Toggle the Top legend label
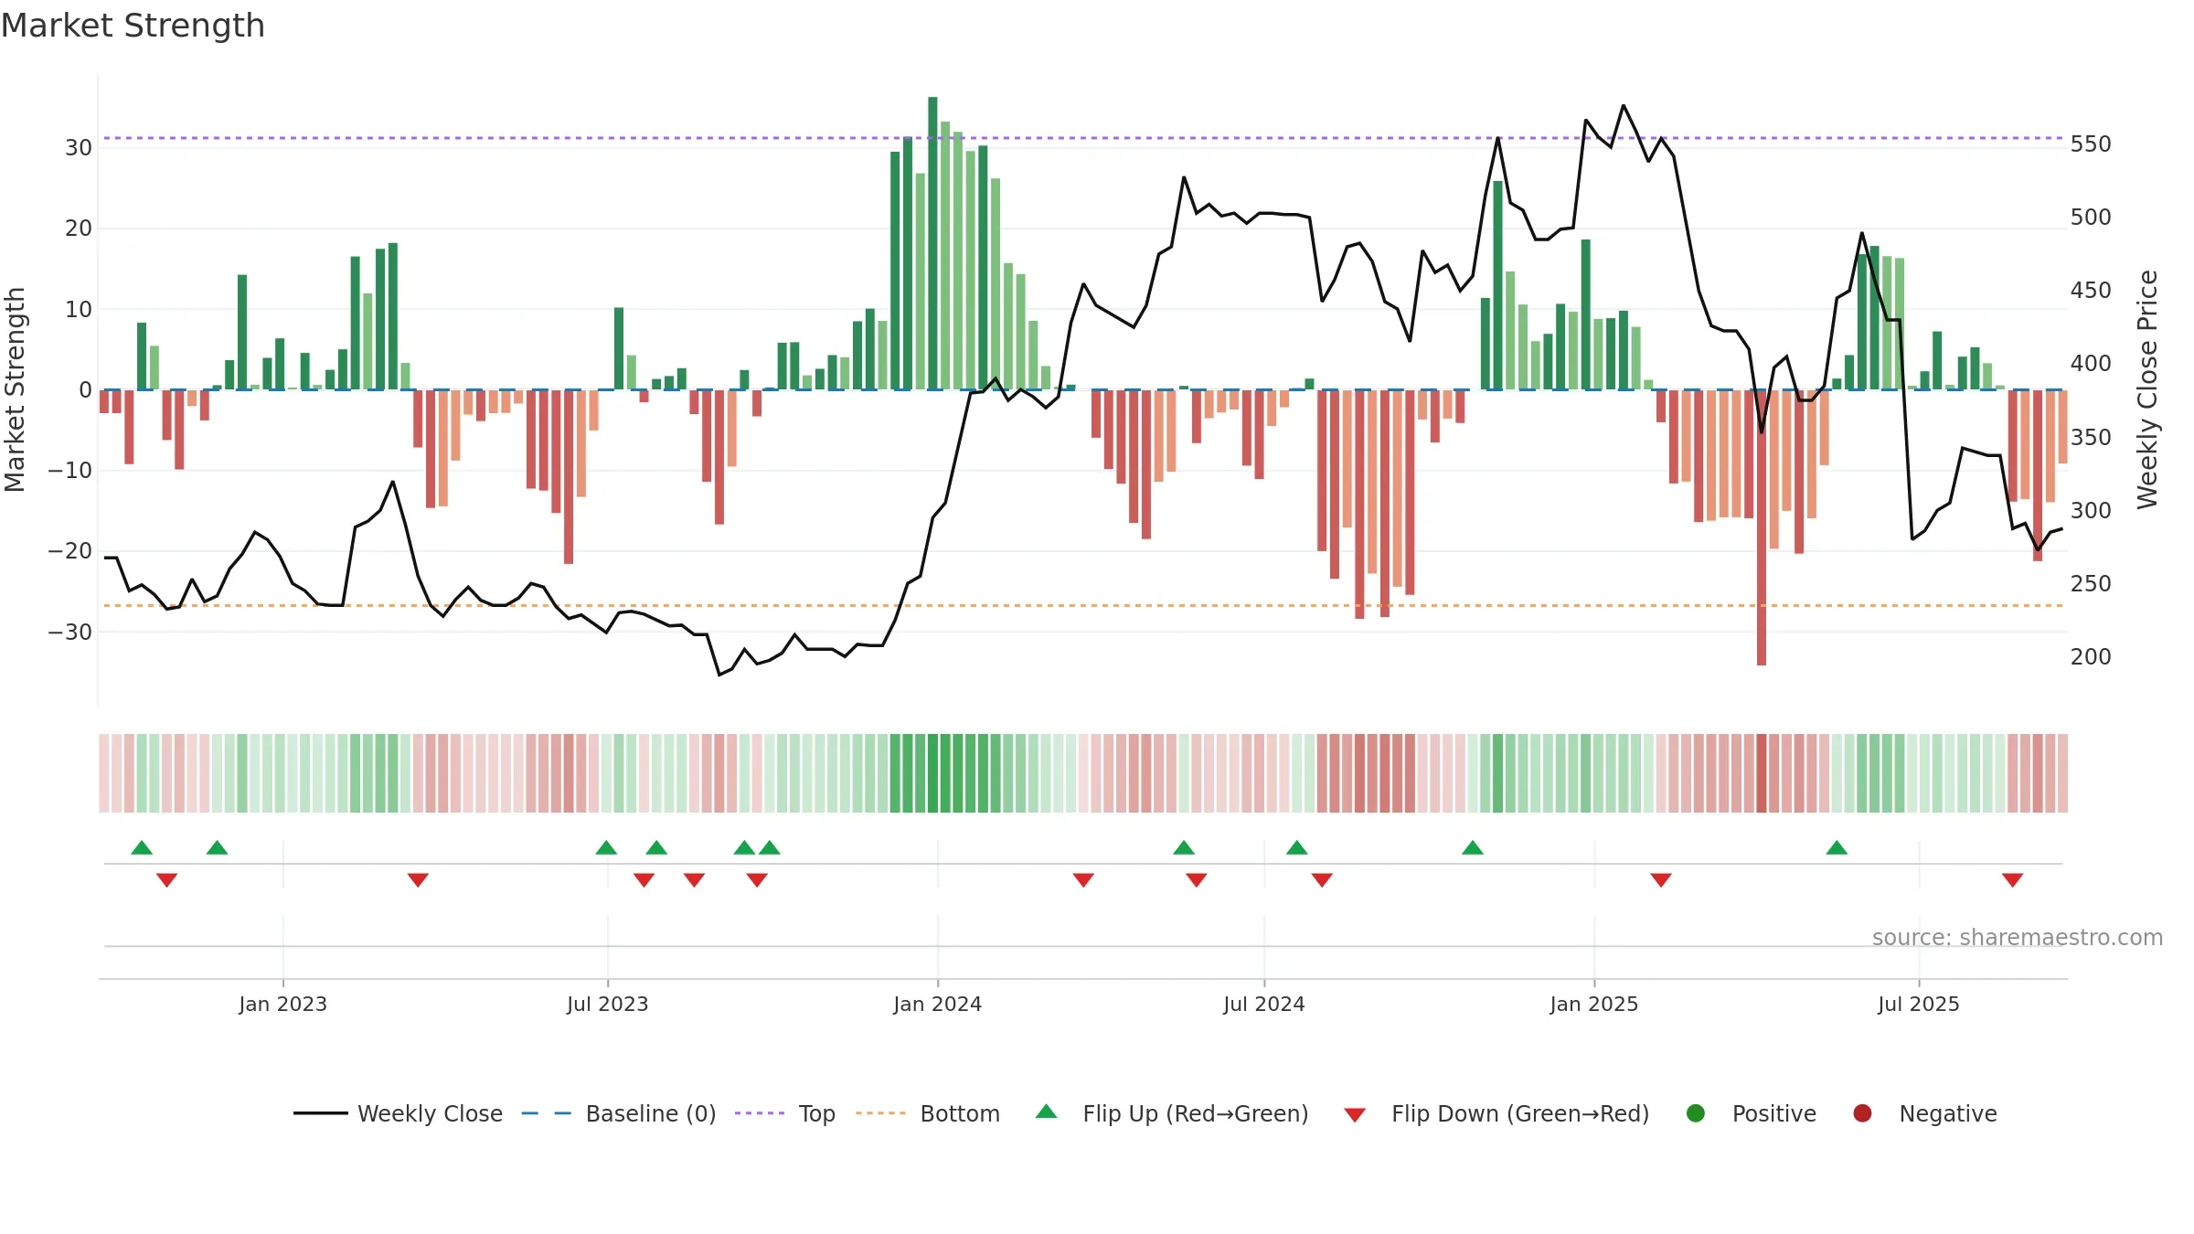Image resolution: width=2194 pixels, height=1234 pixels. pyautogui.click(x=817, y=1113)
